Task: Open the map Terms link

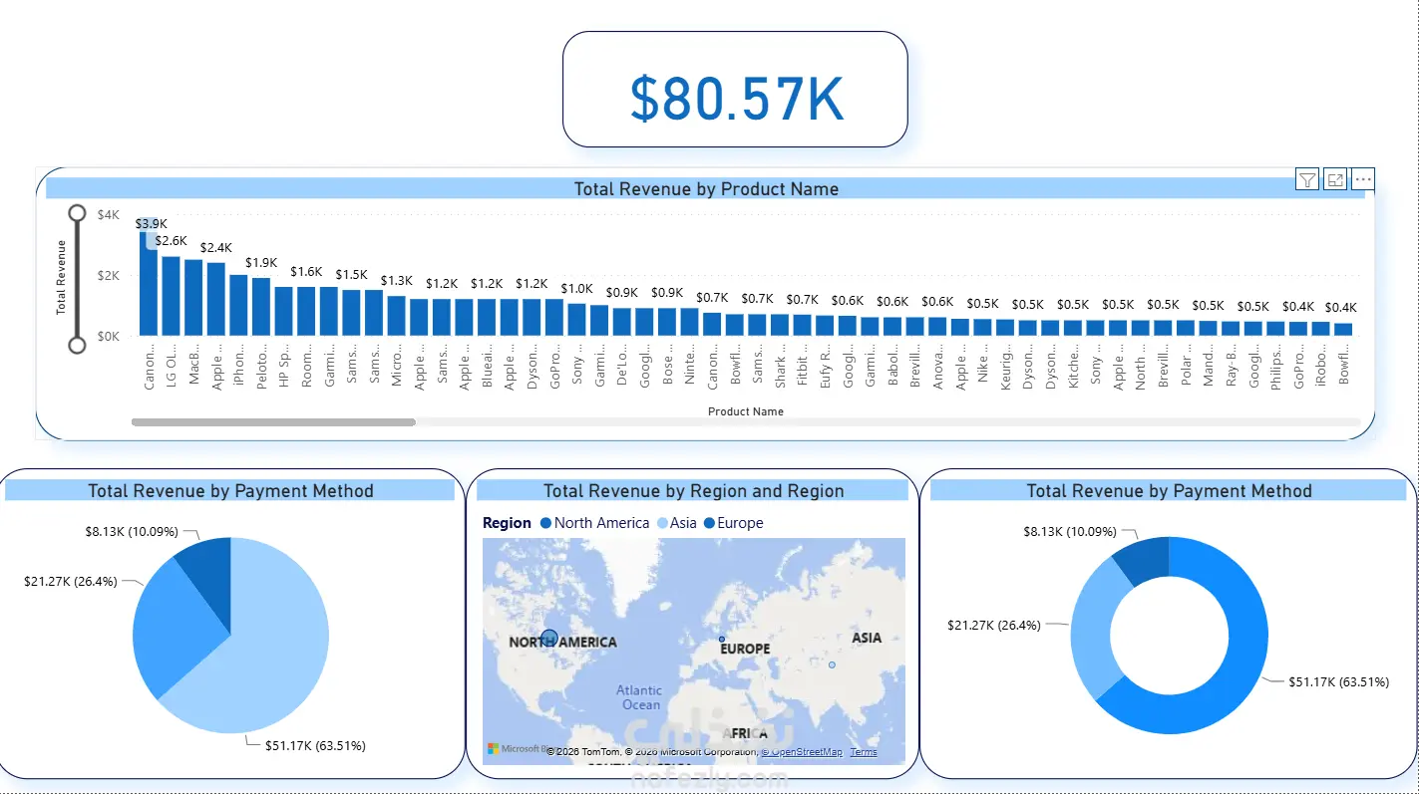Action: click(x=864, y=752)
